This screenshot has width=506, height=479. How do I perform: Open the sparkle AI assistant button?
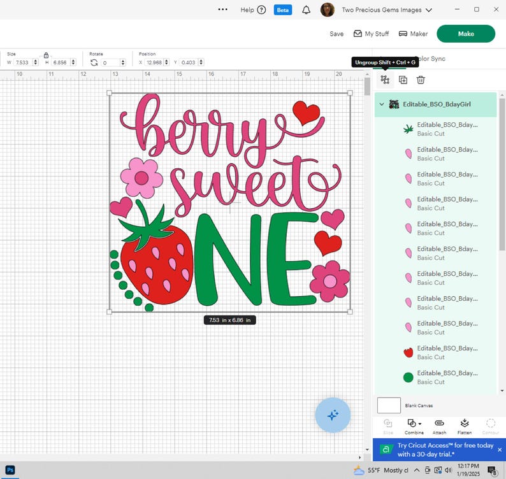pos(333,415)
